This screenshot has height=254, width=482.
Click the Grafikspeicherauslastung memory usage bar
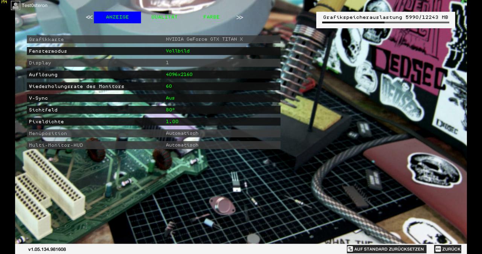pos(386,23)
